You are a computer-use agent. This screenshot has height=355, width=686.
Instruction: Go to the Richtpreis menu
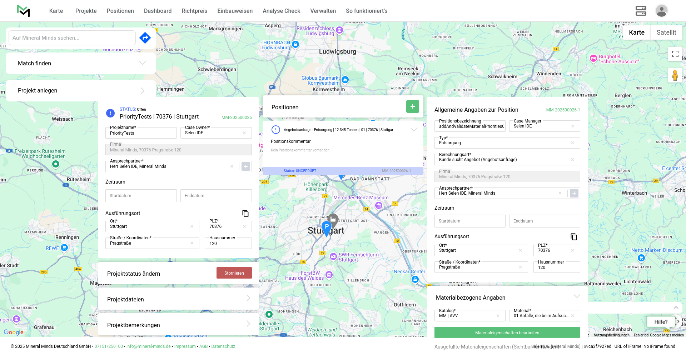pos(194,11)
